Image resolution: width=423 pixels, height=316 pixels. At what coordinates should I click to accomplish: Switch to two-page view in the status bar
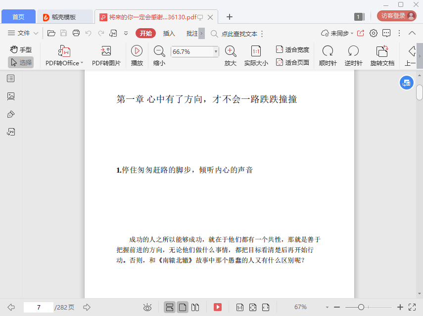point(195,307)
